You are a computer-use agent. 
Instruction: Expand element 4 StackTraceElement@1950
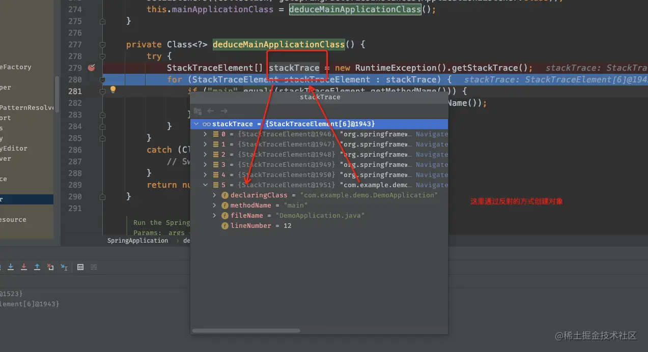[x=206, y=175]
